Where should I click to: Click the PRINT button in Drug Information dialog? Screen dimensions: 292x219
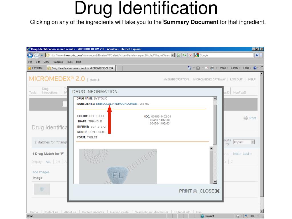coord(188,191)
